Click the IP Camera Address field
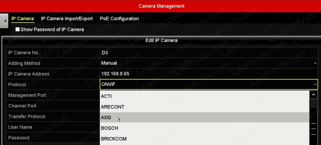This screenshot has height=145, width=321. 208,74
